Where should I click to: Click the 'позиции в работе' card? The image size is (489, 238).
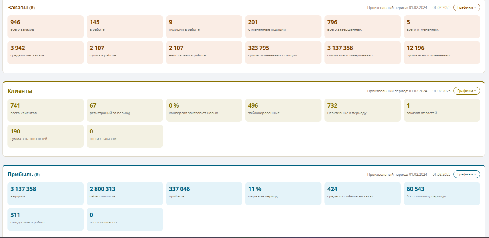204,27
